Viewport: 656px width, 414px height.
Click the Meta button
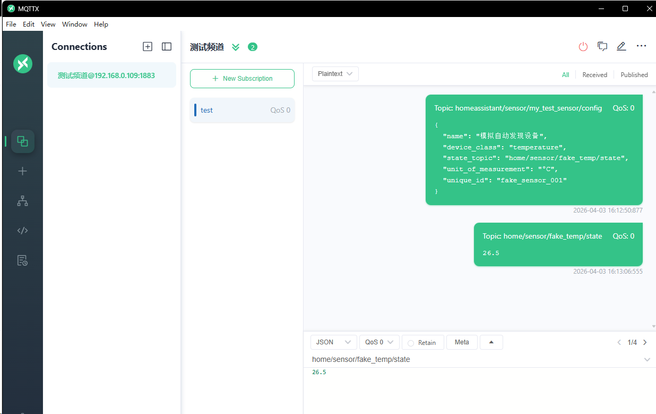pos(462,342)
